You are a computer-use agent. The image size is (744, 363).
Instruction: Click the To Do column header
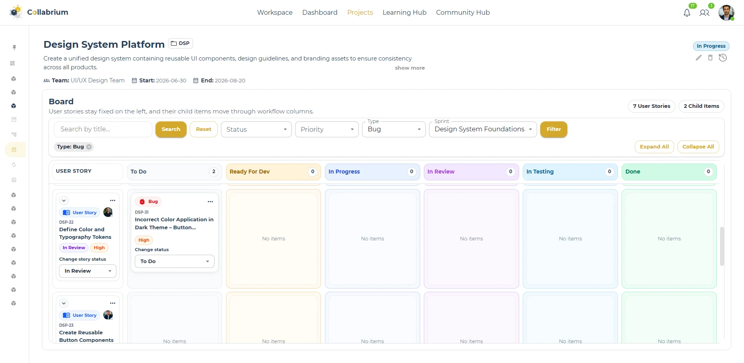pos(174,172)
